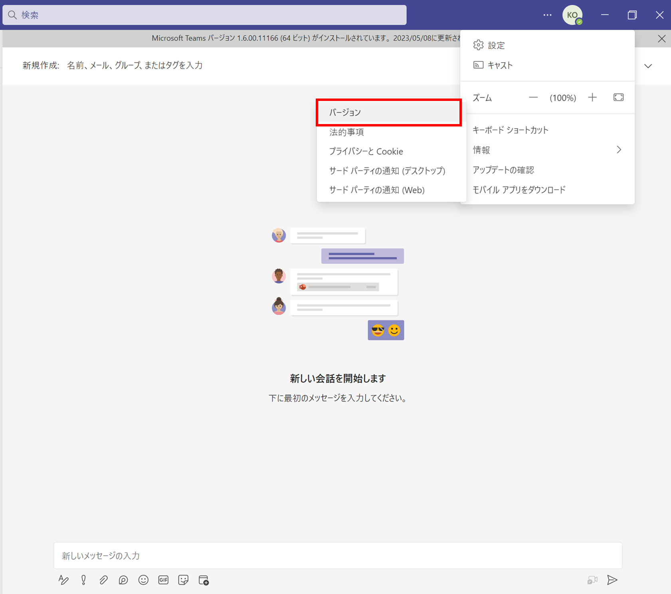Dismiss the version notification banner
671x594 pixels.
click(x=661, y=38)
